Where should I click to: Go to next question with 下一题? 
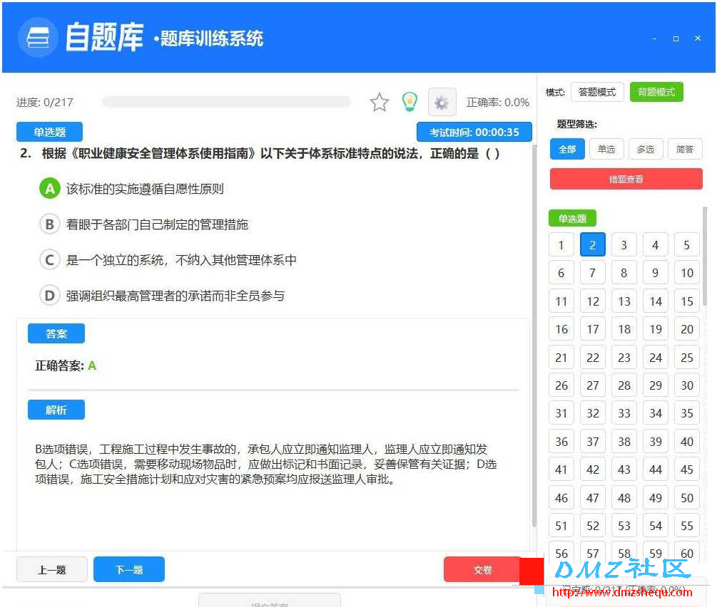point(129,569)
